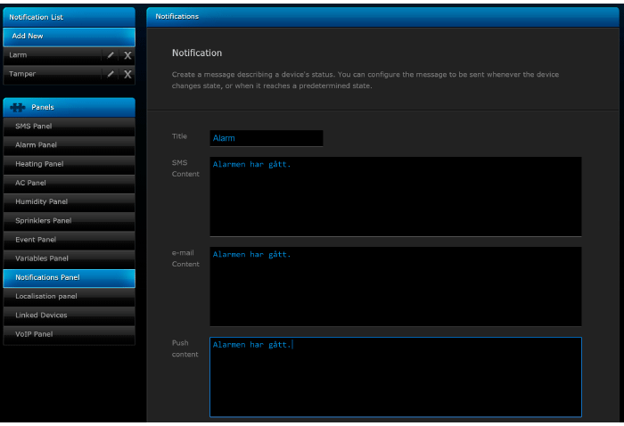The image size is (624, 426).
Task: Open the Linked Devices panel
Action: point(69,315)
